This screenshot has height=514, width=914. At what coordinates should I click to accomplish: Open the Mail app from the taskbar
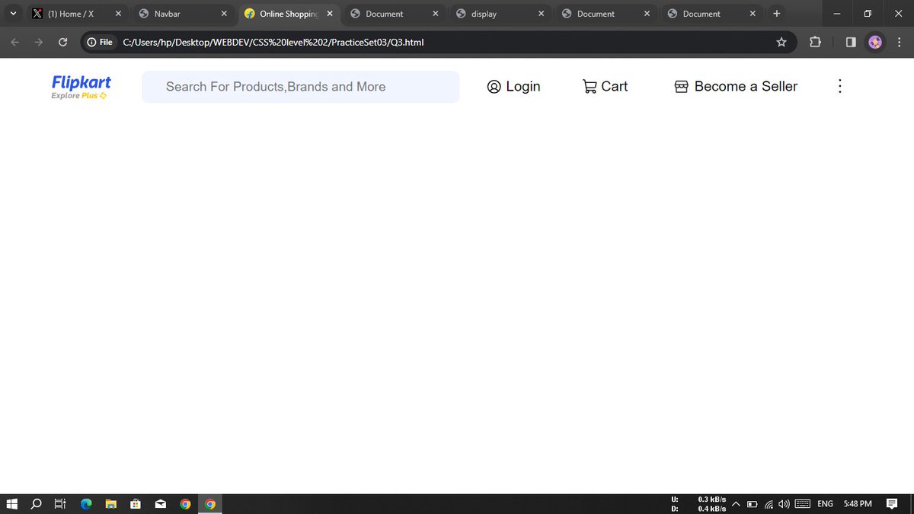161,504
